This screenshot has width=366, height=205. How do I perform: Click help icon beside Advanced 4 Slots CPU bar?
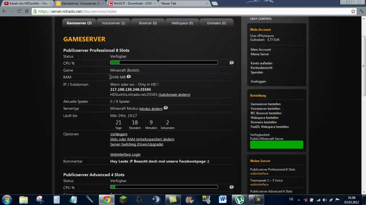(232, 187)
